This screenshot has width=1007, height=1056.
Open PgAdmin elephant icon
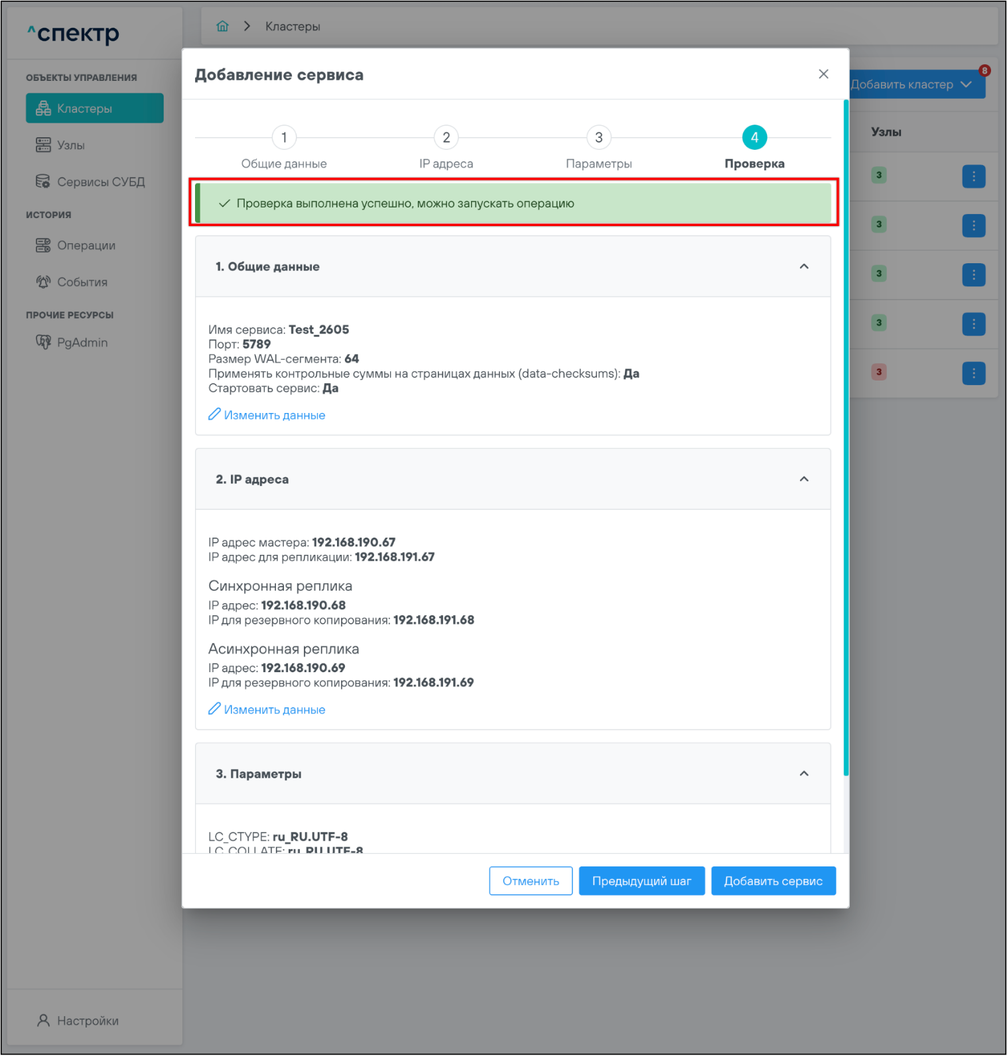(43, 343)
